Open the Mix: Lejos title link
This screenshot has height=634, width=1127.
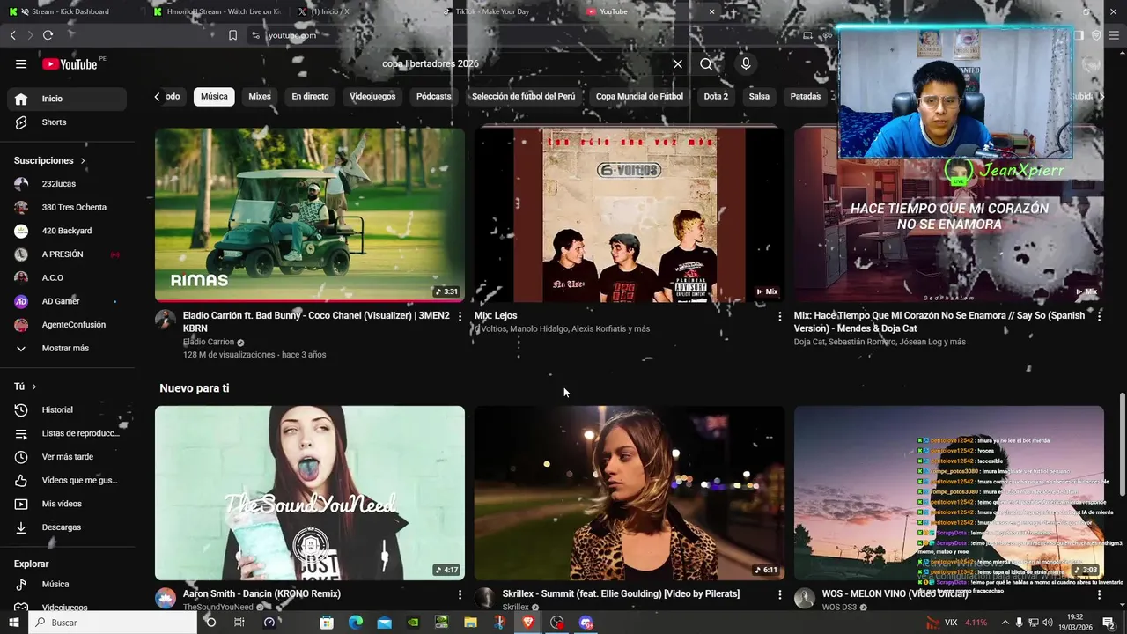click(x=496, y=315)
